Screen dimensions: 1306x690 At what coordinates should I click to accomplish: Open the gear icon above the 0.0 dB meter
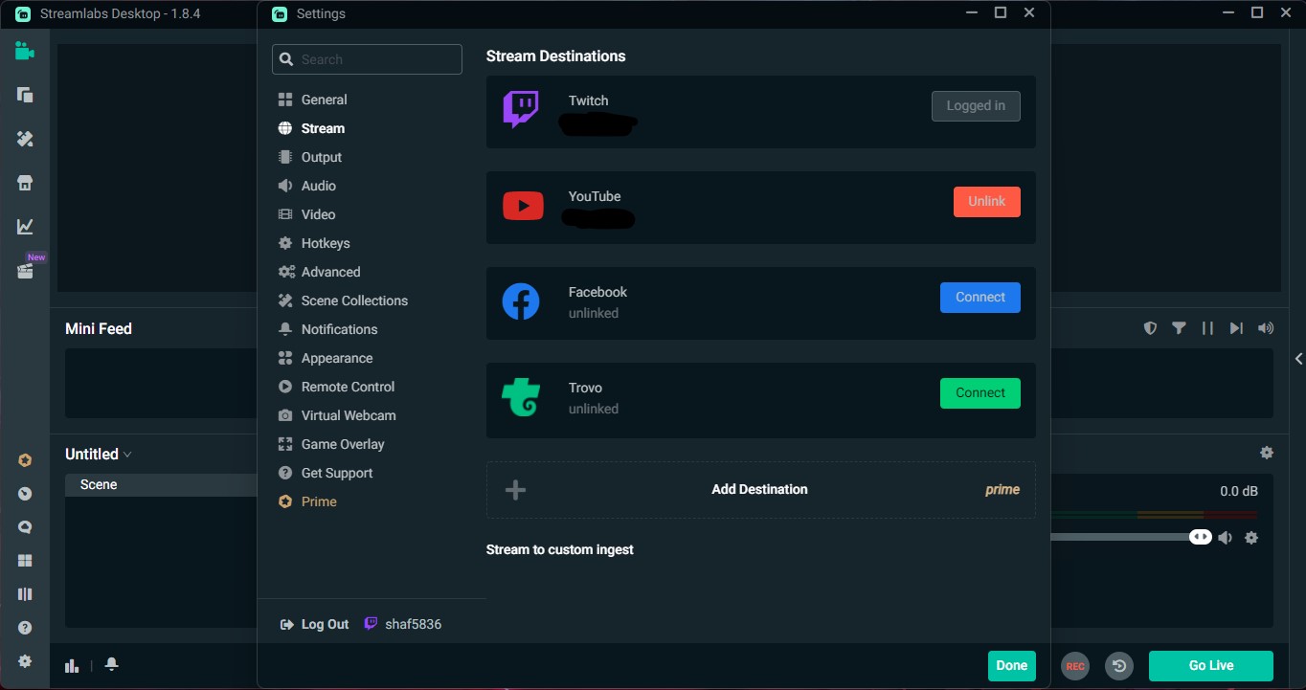click(x=1267, y=453)
